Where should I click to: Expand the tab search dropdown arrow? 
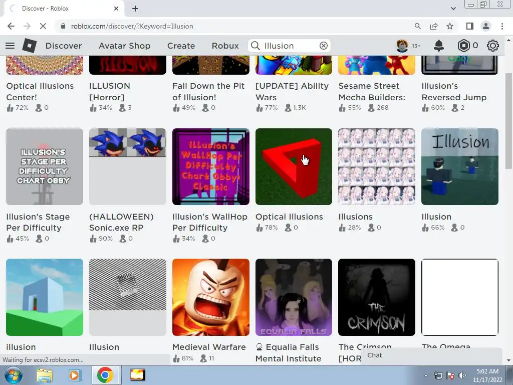click(x=453, y=9)
